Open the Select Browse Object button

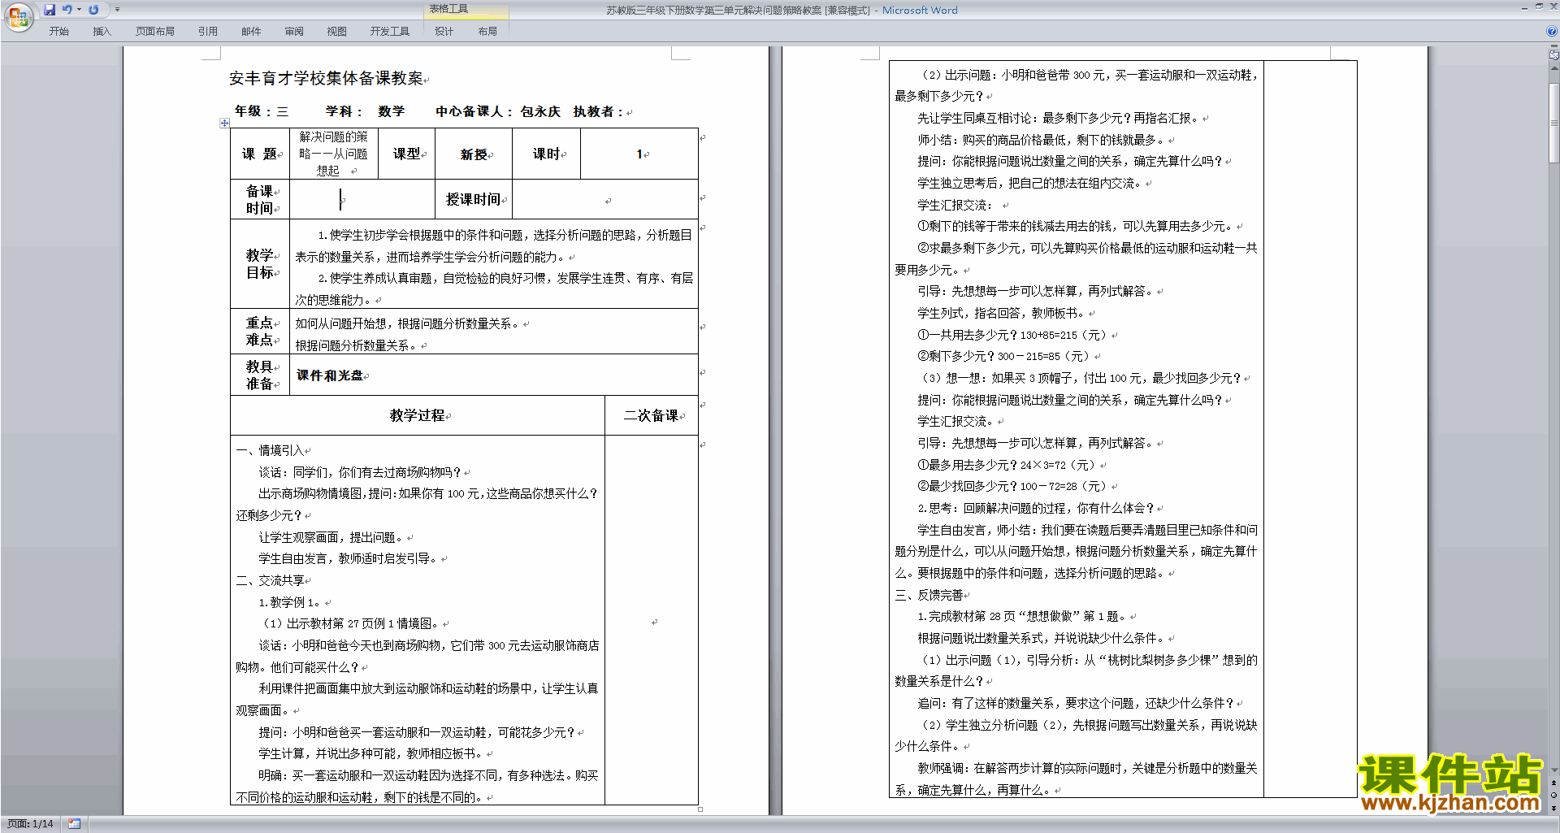click(1554, 795)
